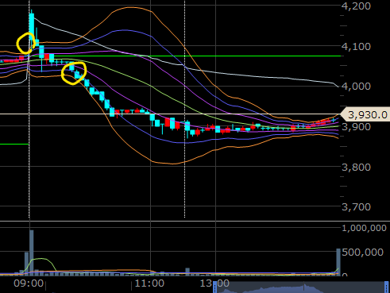Viewport: 390px width, 293px height.
Task: Click the 3,700 price axis label
Action: click(356, 206)
